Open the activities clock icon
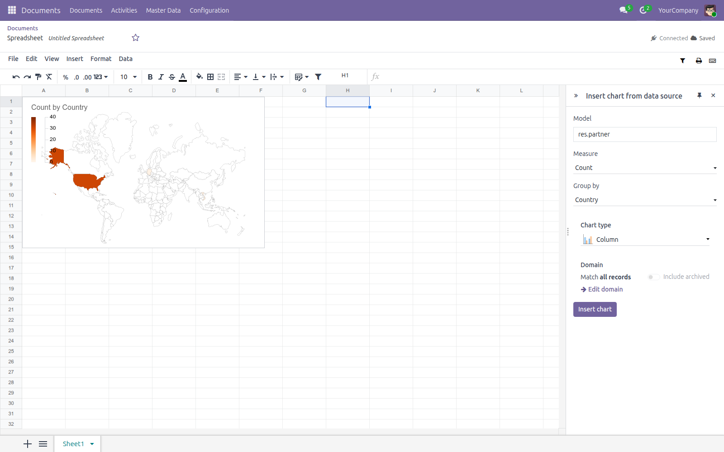724x452 pixels. click(643, 10)
